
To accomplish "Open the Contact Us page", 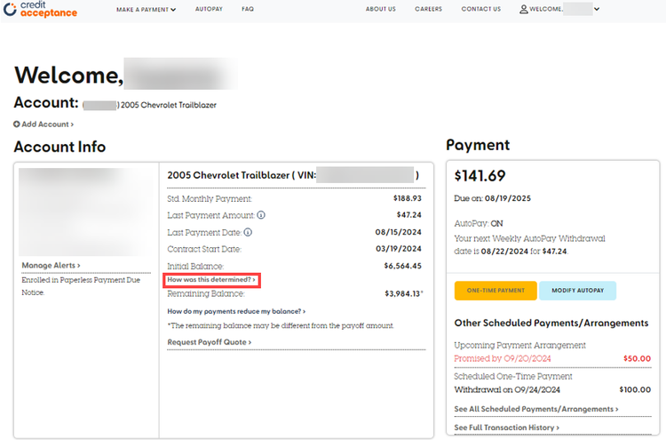I will (x=480, y=10).
